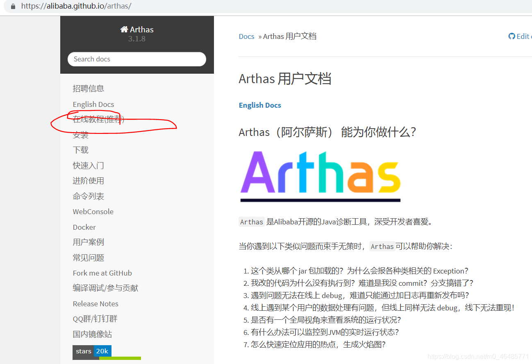The width and height of the screenshot is (532, 364).
Task: Click the home icon beside Arthas title
Action: point(124,29)
